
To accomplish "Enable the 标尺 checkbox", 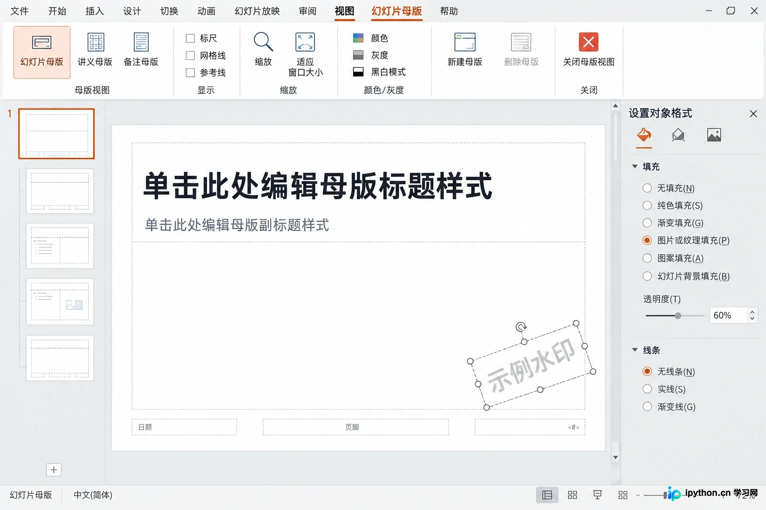I will tap(190, 38).
